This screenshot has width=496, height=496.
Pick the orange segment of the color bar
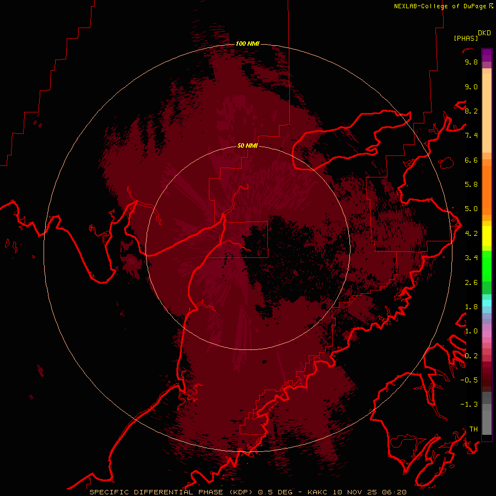click(487, 191)
